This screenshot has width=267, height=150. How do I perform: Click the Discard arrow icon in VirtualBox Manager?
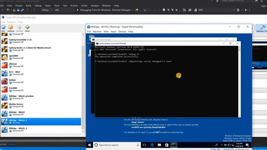tap(20, 27)
